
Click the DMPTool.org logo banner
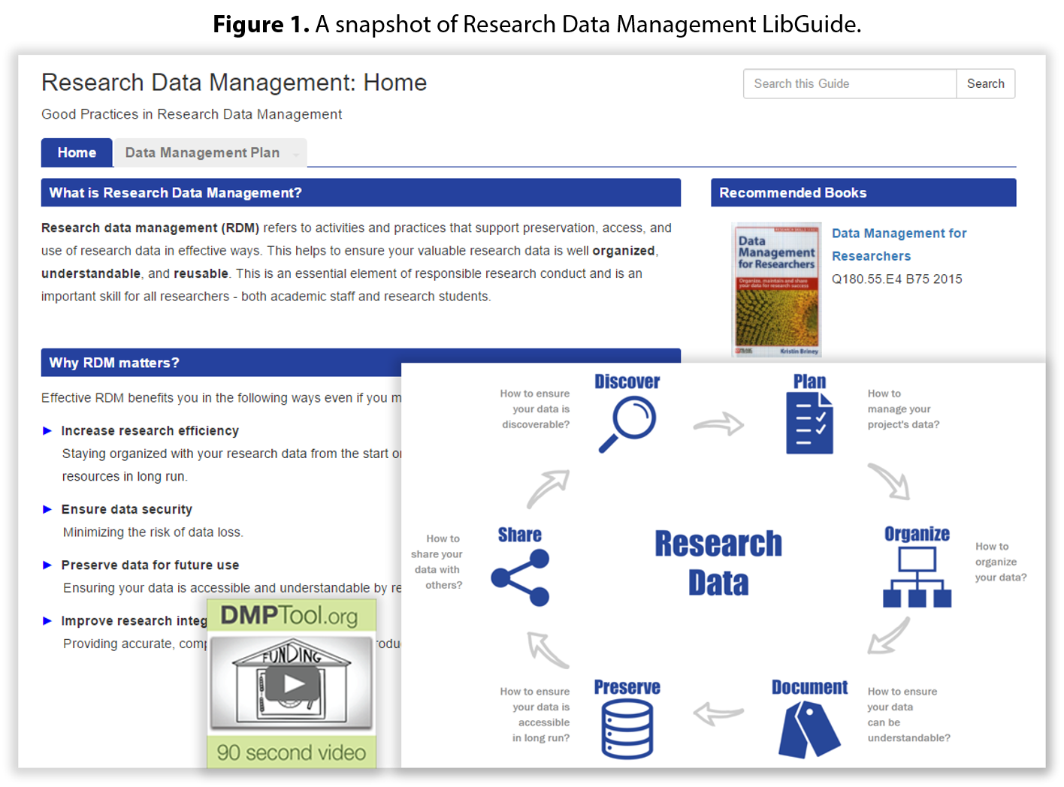coord(292,616)
